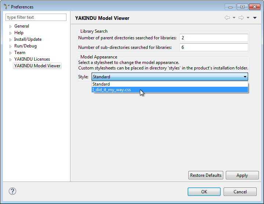Select YAKINDU Licenses in the tree
The image size is (264, 204).
pyautogui.click(x=32, y=59)
